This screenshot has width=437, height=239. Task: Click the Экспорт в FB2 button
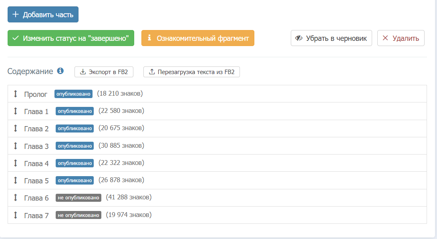pyautogui.click(x=104, y=72)
